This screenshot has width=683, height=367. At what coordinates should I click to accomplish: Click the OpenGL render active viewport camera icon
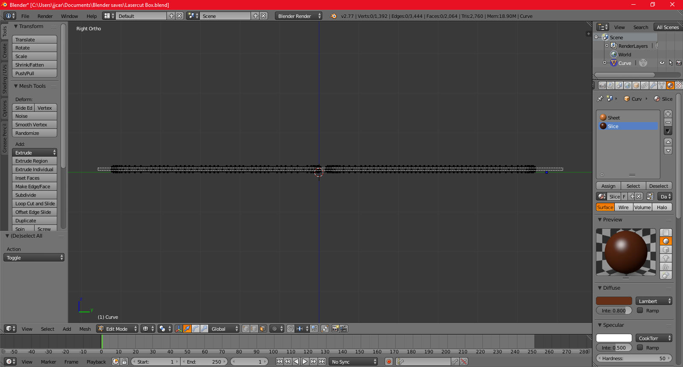point(335,329)
